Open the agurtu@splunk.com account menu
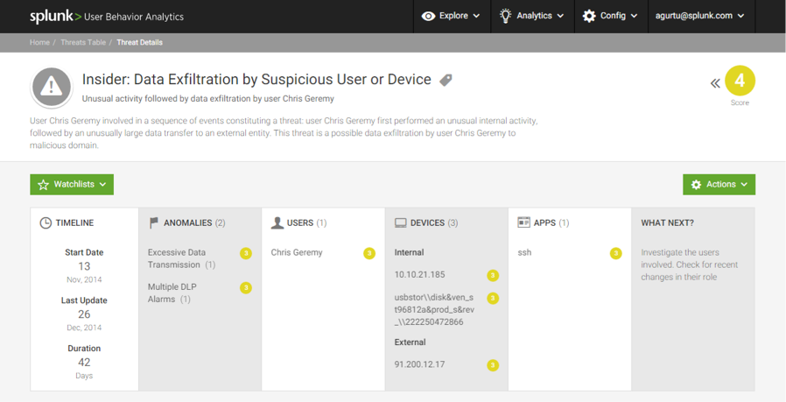 click(x=700, y=16)
